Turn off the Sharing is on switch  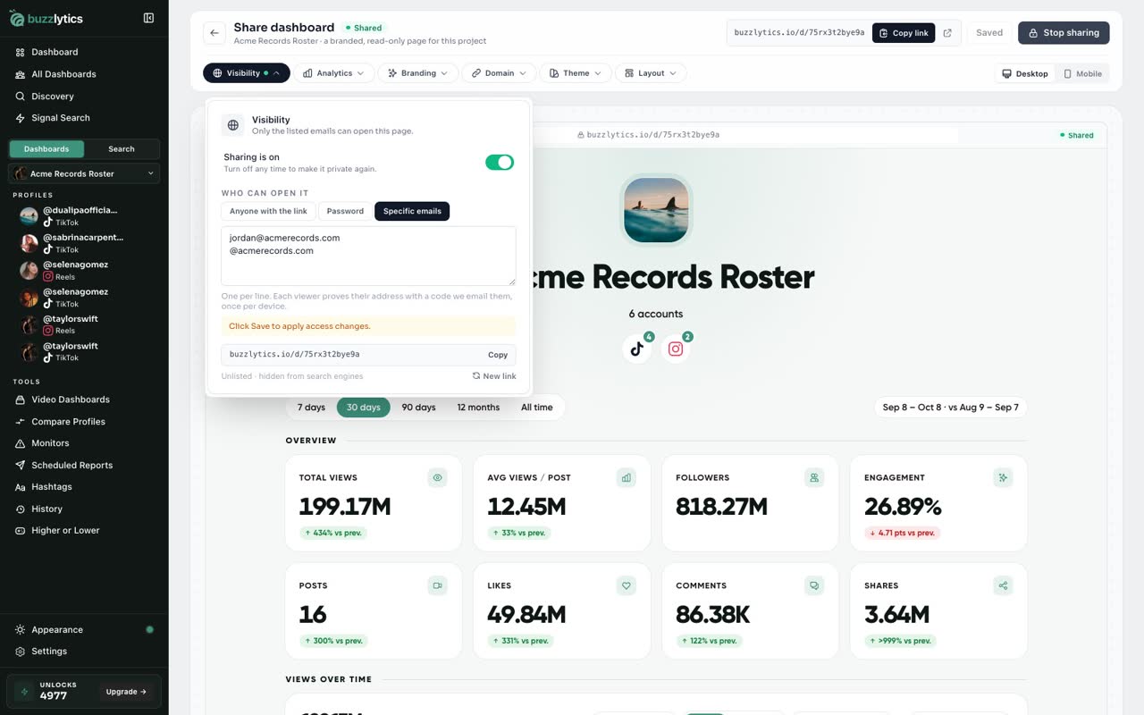500,162
